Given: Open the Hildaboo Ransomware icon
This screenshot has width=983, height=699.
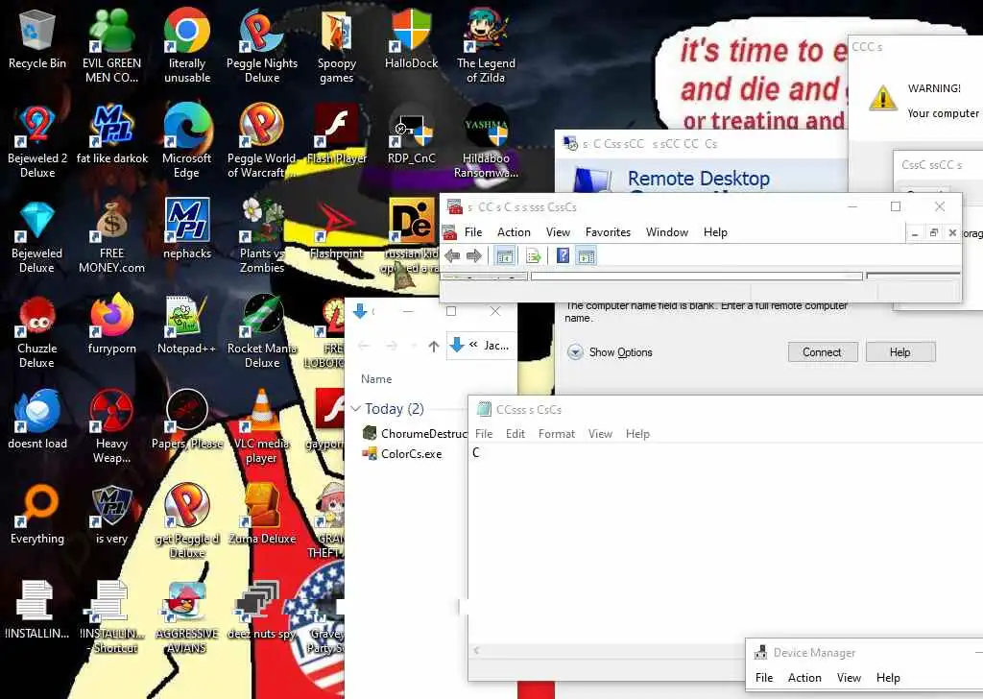Looking at the screenshot, I should (x=486, y=140).
